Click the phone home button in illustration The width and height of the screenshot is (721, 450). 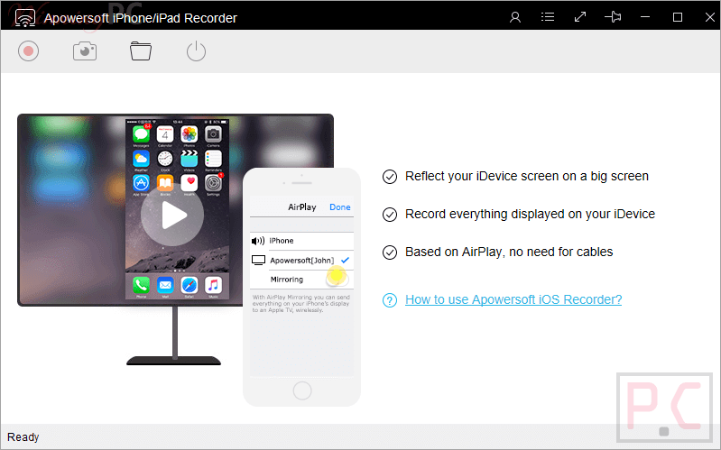(302, 390)
